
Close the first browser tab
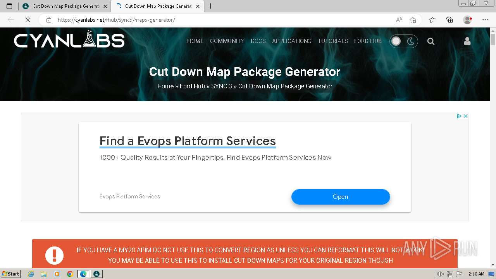click(105, 6)
